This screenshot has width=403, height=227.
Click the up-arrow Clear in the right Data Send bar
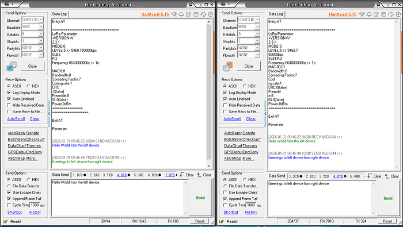tap(391, 176)
